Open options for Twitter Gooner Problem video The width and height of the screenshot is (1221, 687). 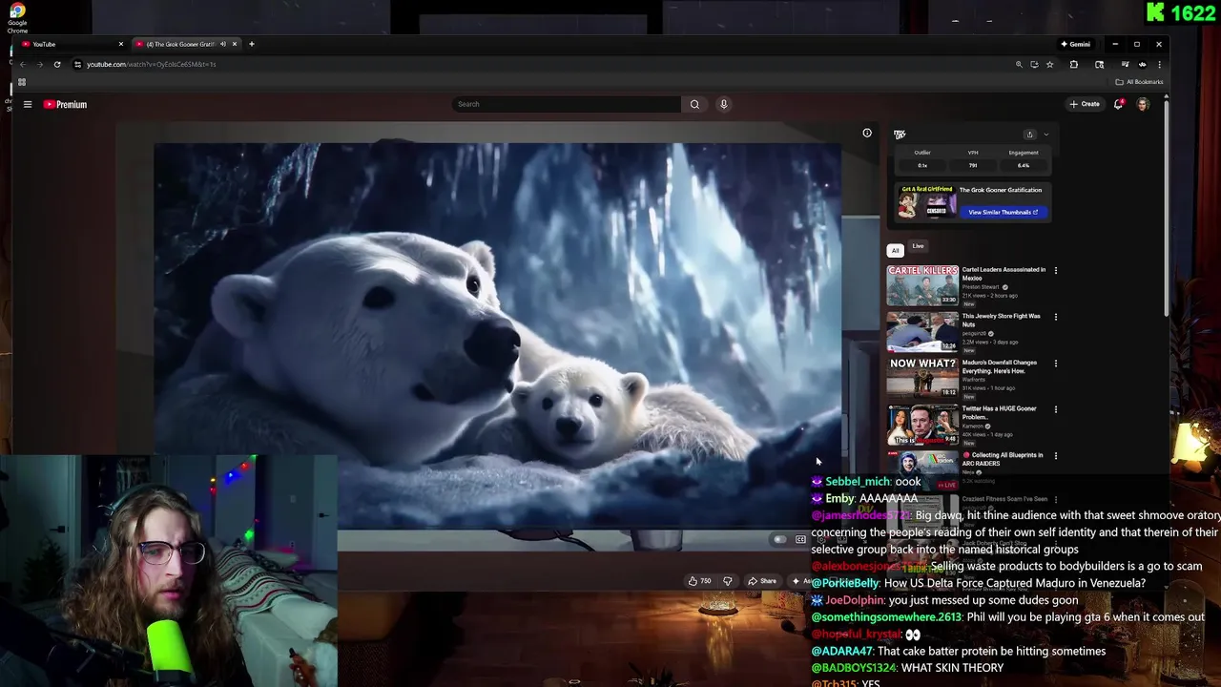(x=1055, y=409)
